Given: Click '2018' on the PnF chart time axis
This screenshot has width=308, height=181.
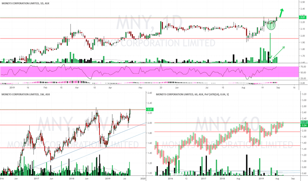Looking at the screenshot, I should (222, 179).
